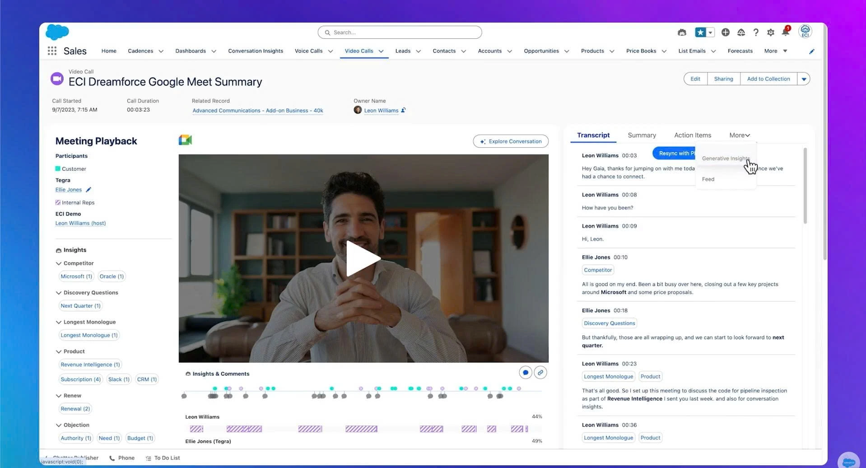View the notifications bell
The image size is (866, 468).
(785, 32)
